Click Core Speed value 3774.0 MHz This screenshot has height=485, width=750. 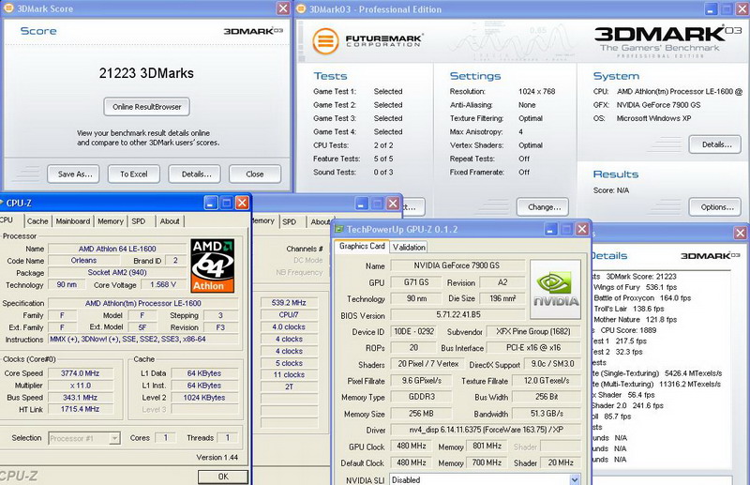point(80,373)
